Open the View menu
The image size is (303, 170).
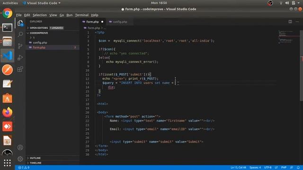[53, 15]
